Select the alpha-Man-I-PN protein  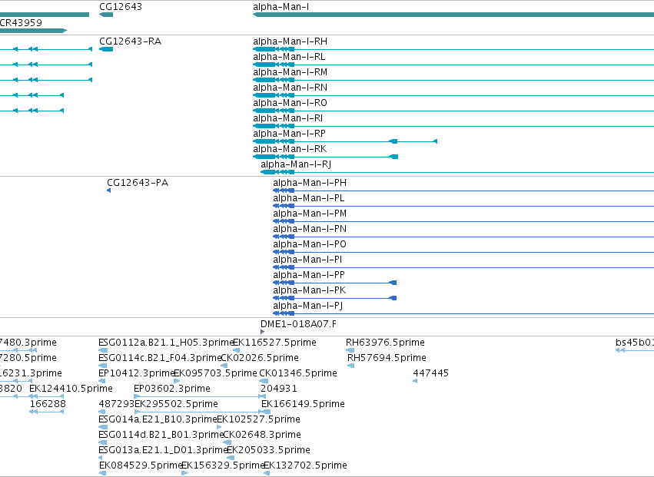(x=310, y=229)
